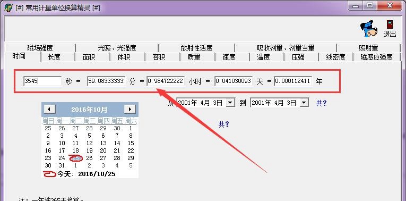The height and width of the screenshot is (201, 406).
Task: Click the blue dog mascot icon
Action: [368, 29]
